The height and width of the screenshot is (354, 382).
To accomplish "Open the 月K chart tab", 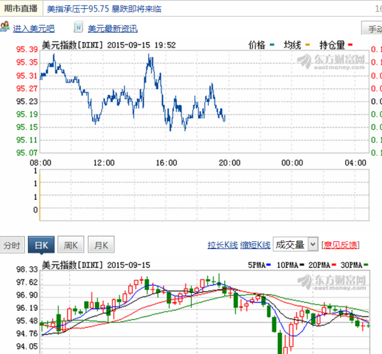I will pyautogui.click(x=101, y=244).
